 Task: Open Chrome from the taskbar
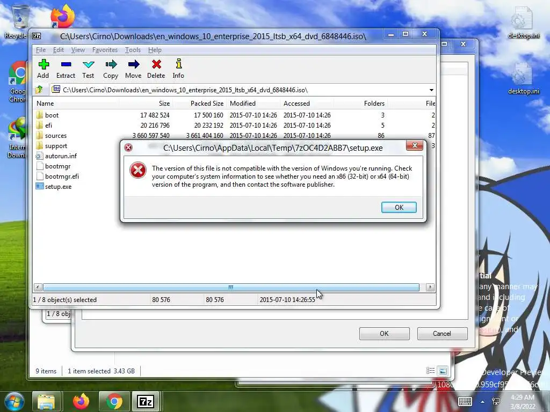point(114,401)
